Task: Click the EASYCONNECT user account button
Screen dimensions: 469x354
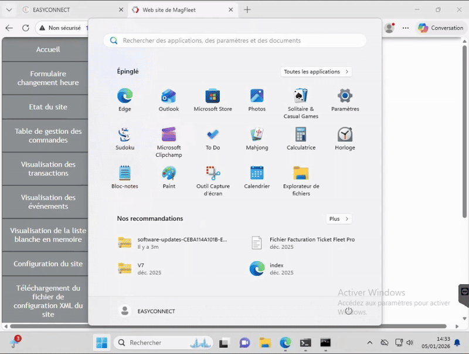Action: pos(147,311)
